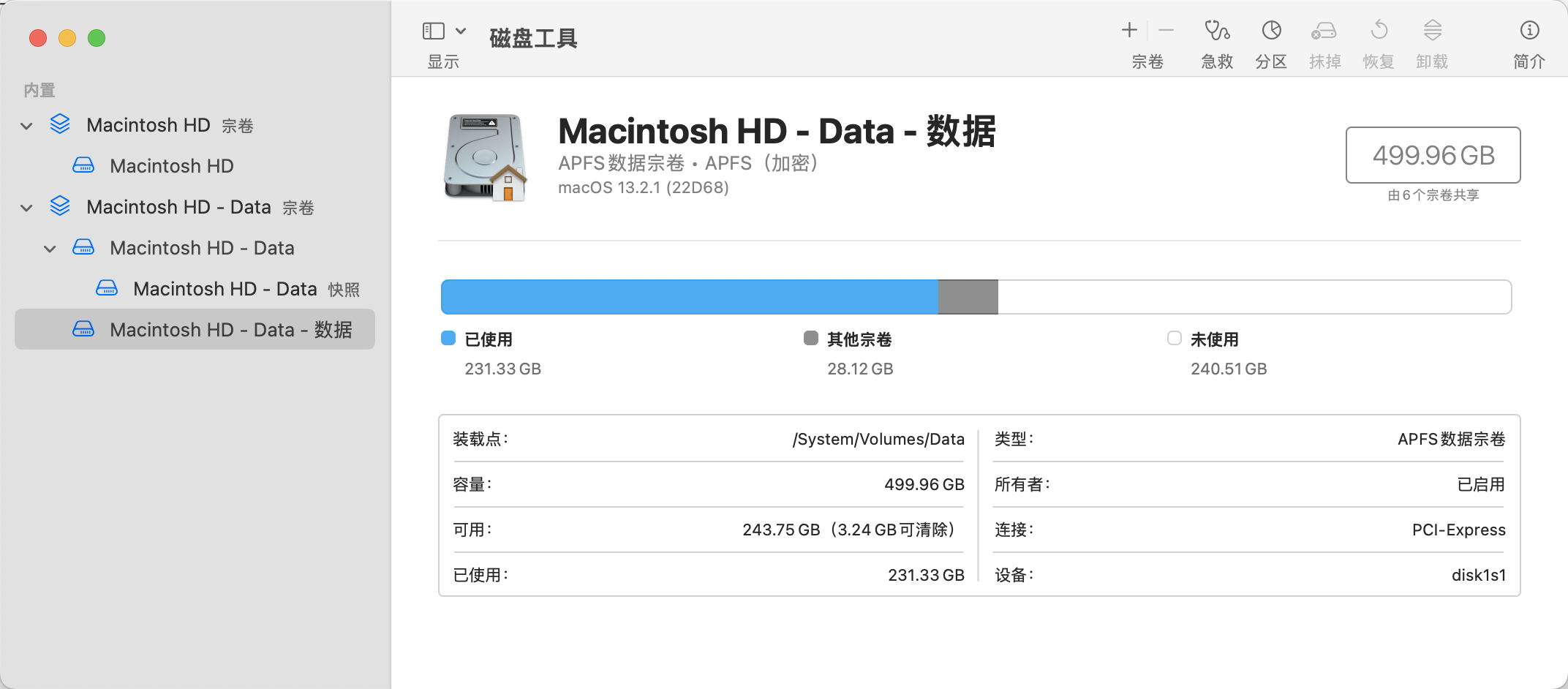Click the blue used-space bar segment
The height and width of the screenshot is (689, 1568).
click(x=689, y=297)
